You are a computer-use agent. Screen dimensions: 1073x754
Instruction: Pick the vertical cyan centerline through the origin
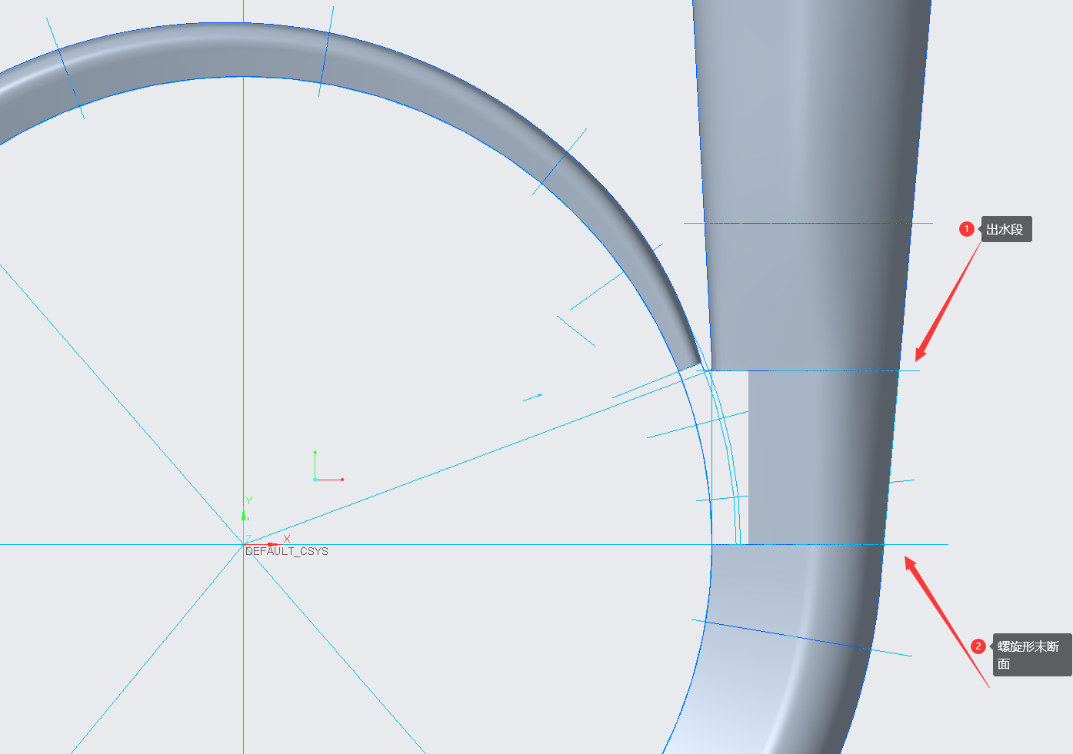click(x=243, y=307)
